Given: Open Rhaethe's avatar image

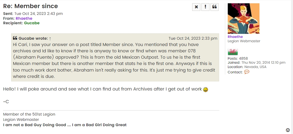Looking at the screenshot, I should point(243,18).
